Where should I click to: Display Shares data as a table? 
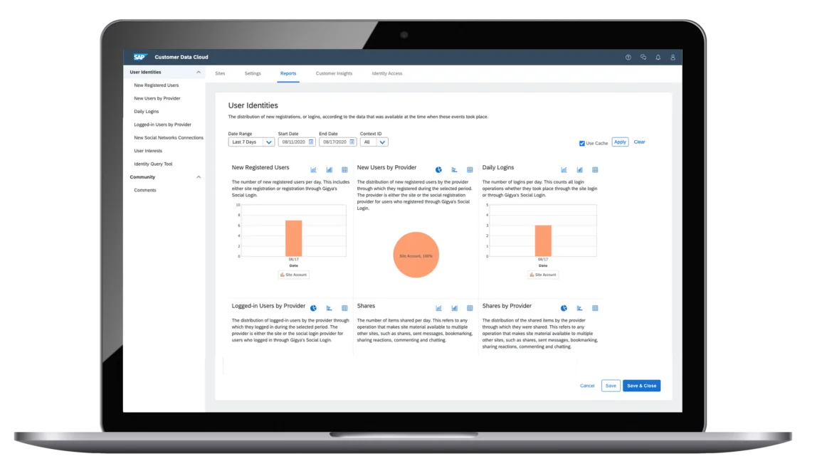(470, 308)
